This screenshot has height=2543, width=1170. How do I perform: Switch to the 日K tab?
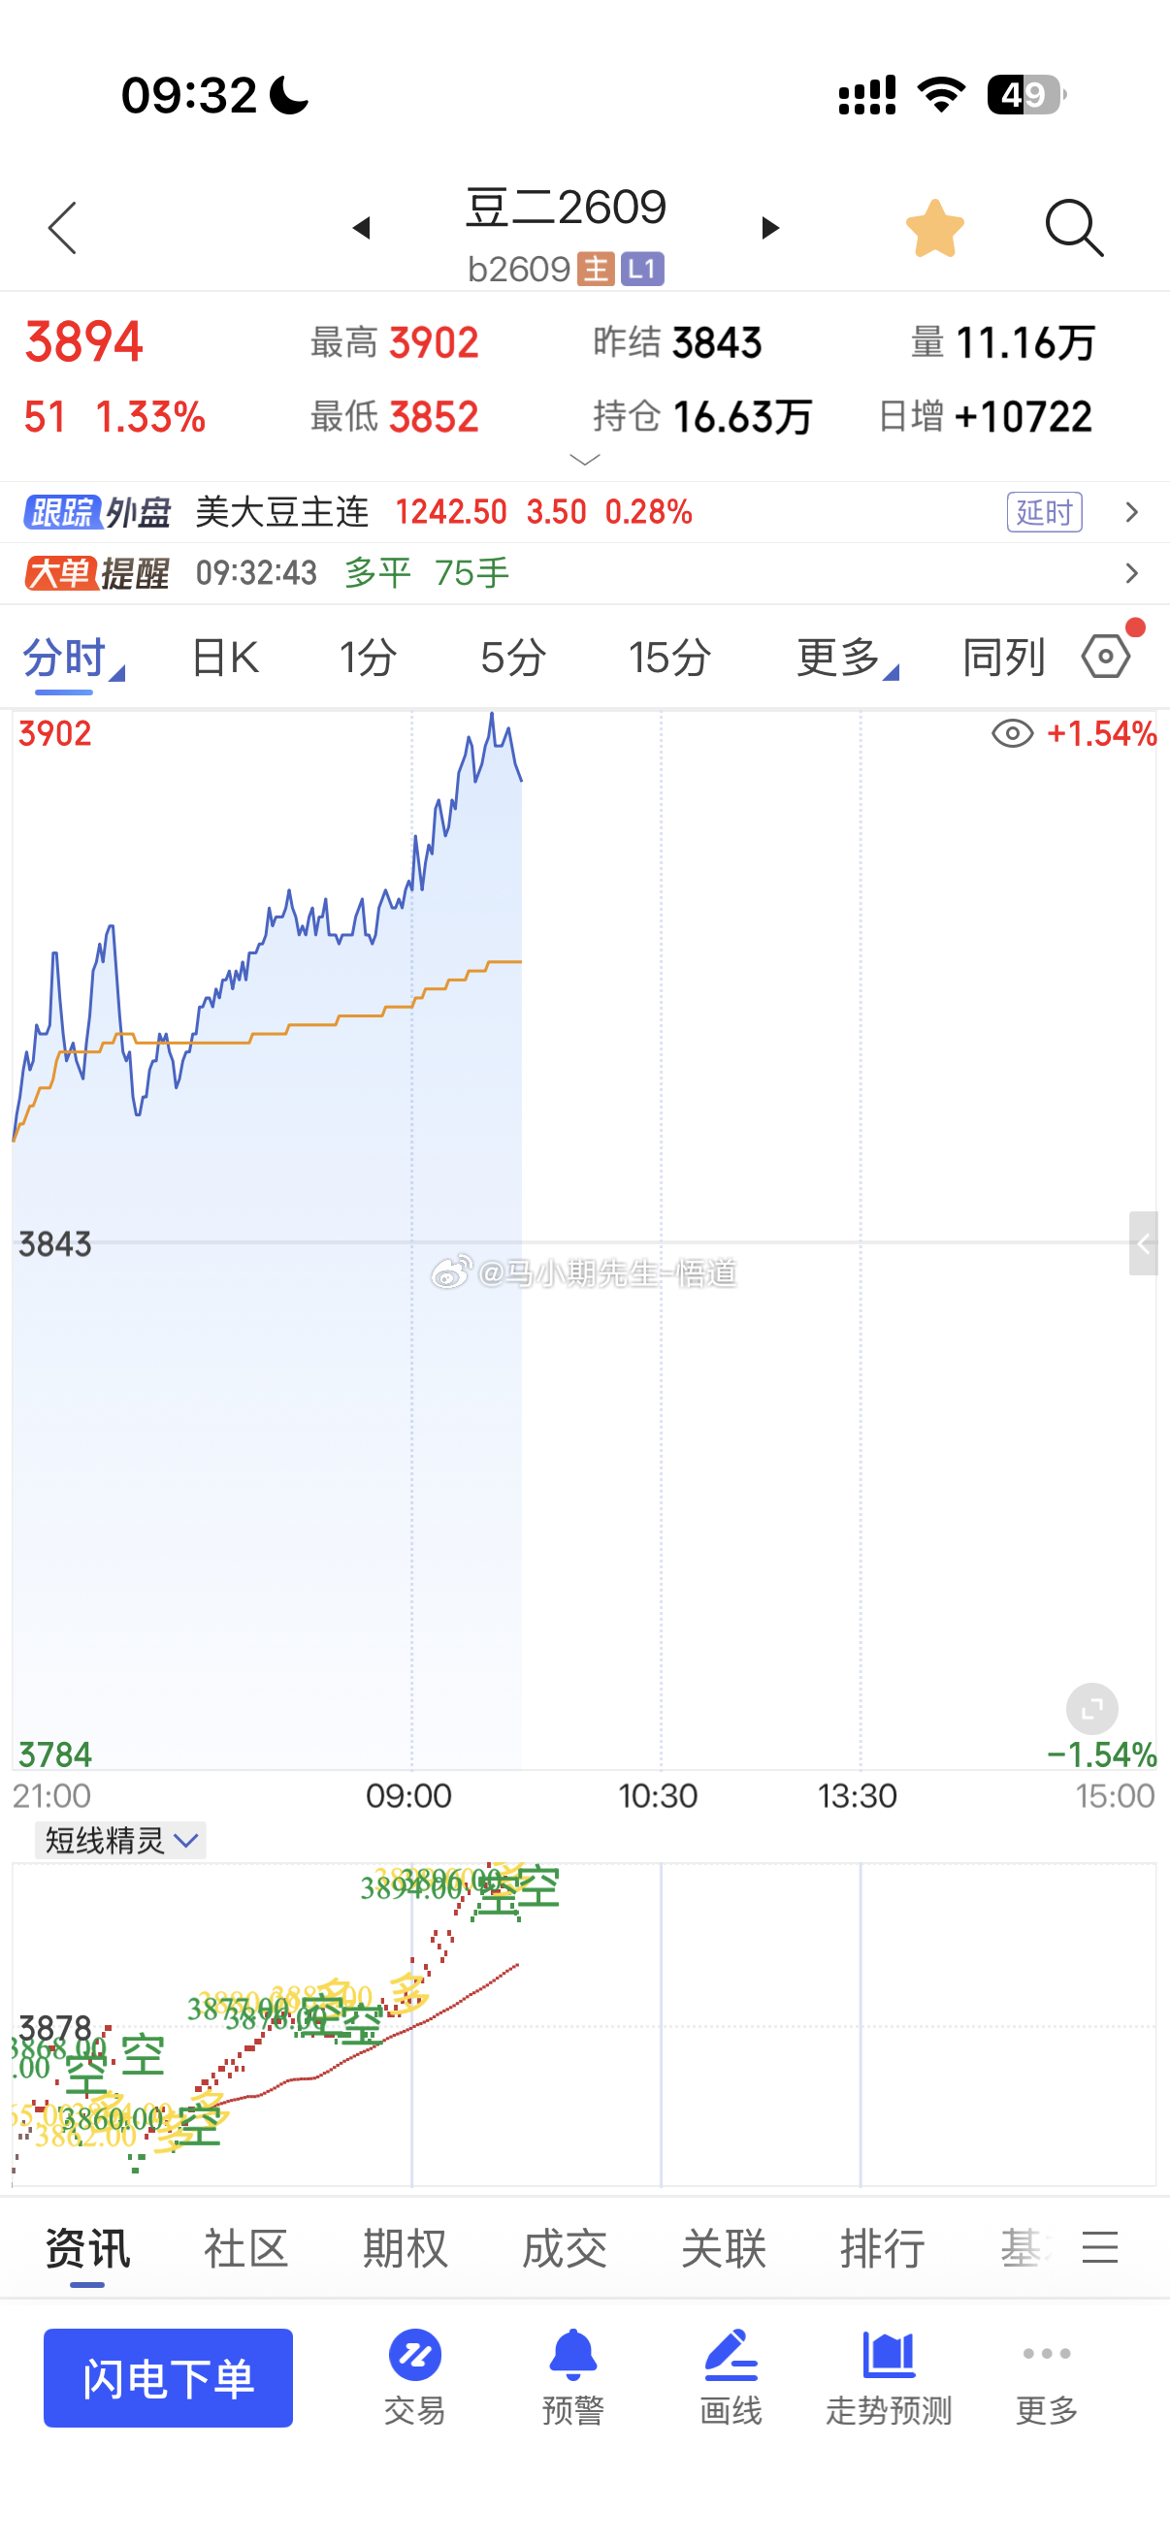[224, 657]
